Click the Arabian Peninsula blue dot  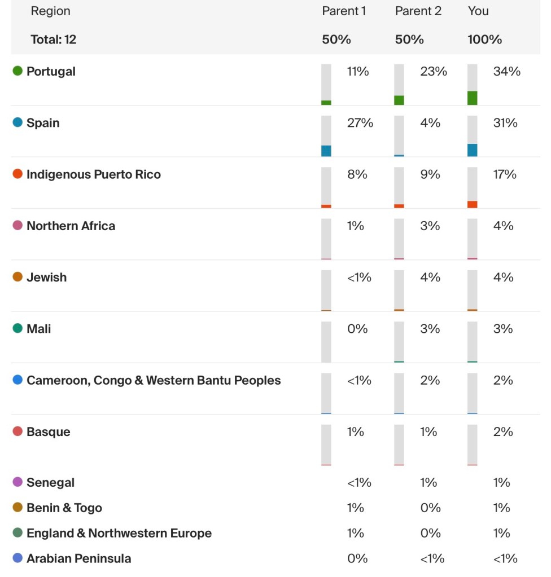click(x=18, y=558)
